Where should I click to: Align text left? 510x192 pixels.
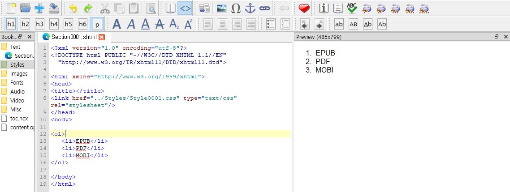[208, 24]
